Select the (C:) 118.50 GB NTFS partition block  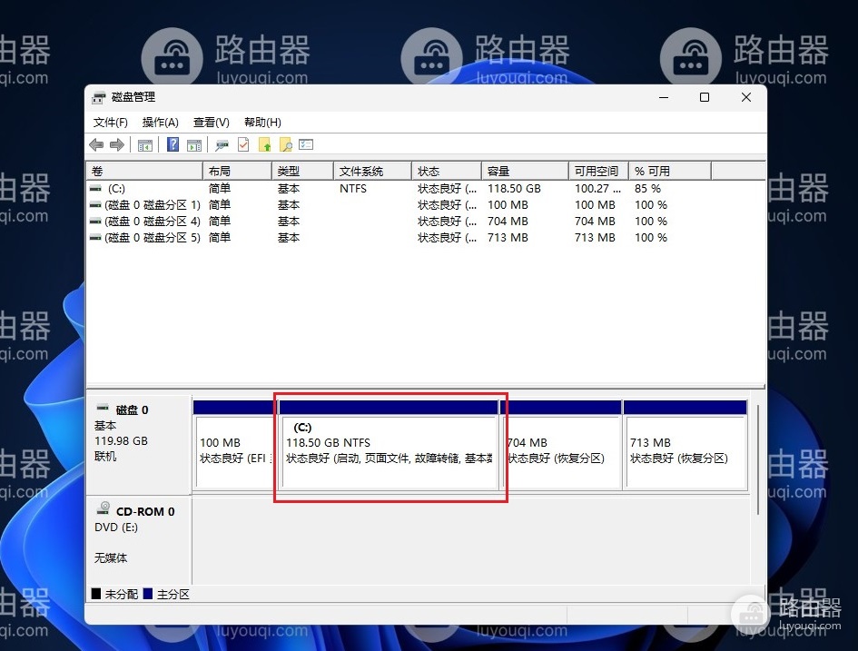(388, 445)
